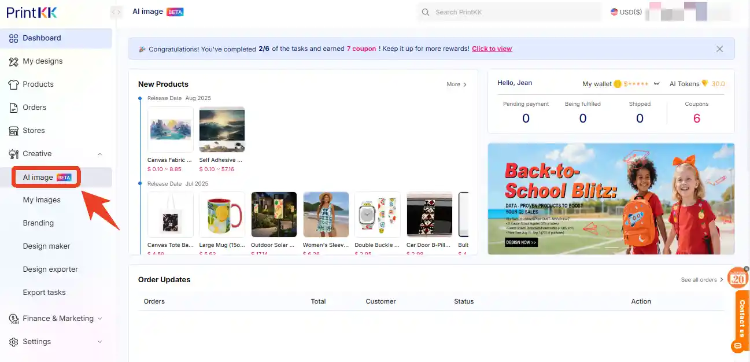Click the Customer column header

click(380, 301)
